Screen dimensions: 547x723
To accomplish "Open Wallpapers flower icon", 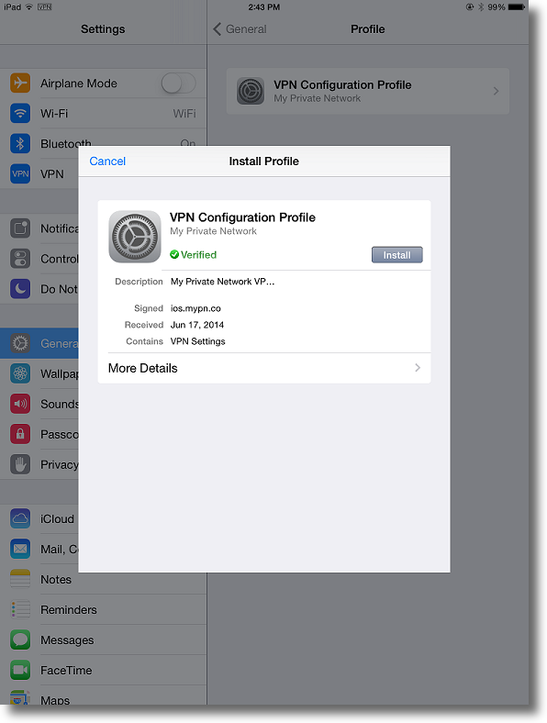I will point(20,373).
